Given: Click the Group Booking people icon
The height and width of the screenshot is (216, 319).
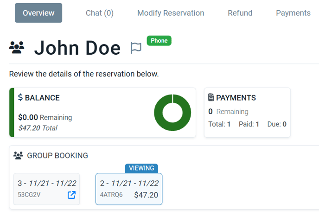Looking at the screenshot, I should tap(18, 156).
